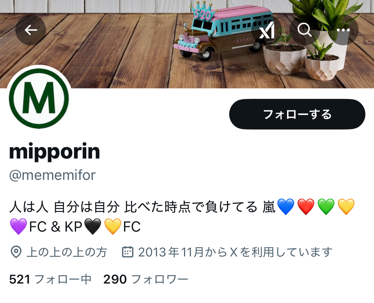Tap the blue heart emoji in bio
The width and height of the screenshot is (374, 303).
point(286,207)
